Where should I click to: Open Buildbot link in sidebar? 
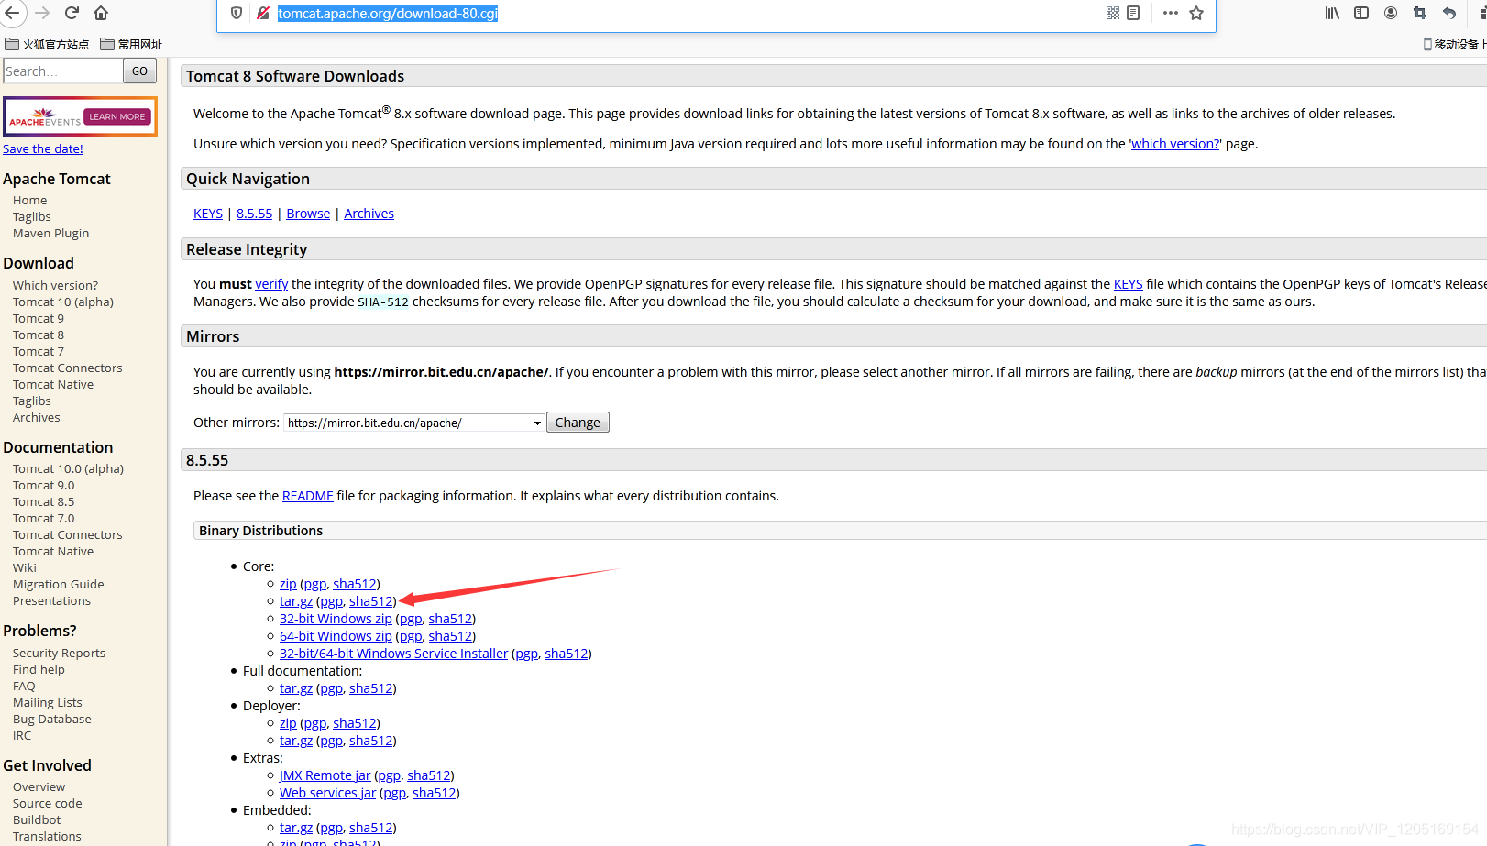pyautogui.click(x=37, y=820)
